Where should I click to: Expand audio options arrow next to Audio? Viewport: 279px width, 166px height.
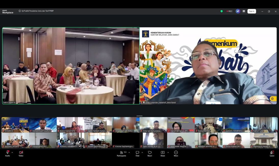point(12,153)
